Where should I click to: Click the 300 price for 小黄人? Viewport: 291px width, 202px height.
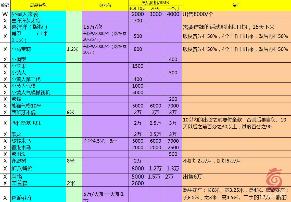coord(173,73)
